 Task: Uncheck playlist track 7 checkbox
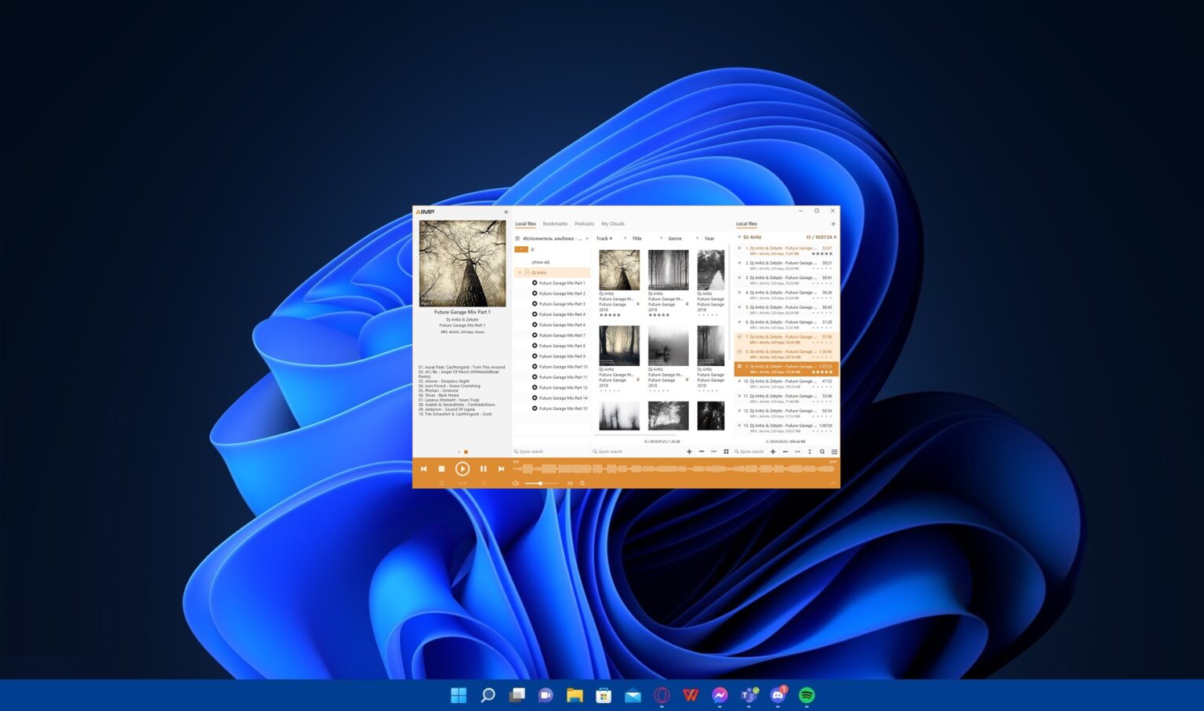point(739,337)
